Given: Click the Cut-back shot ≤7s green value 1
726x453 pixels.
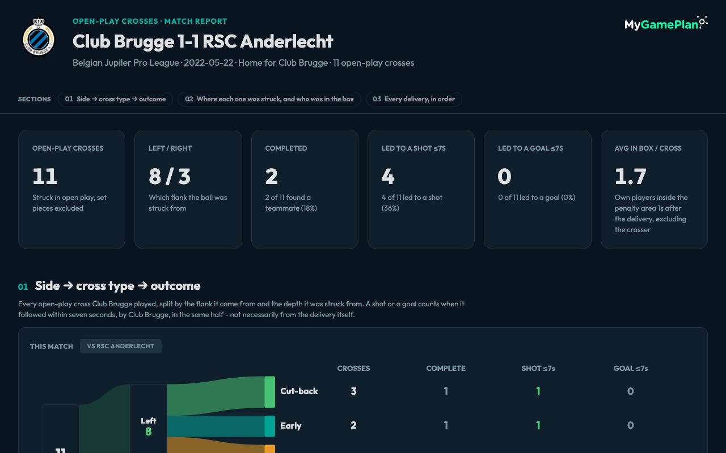Looking at the screenshot, I should pyautogui.click(x=538, y=391).
